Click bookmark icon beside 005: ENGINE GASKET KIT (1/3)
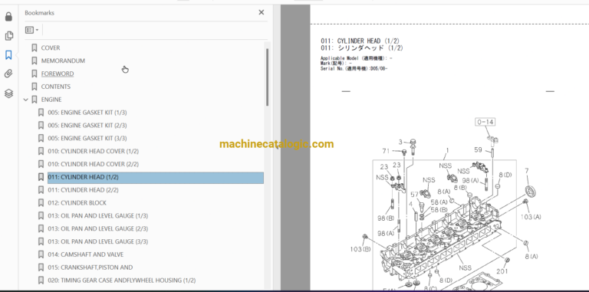This screenshot has width=589, height=292. pyautogui.click(x=41, y=112)
